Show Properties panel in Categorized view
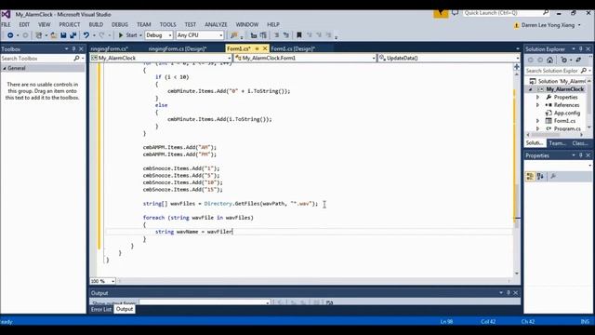This screenshot has width=595, height=335. (530, 176)
